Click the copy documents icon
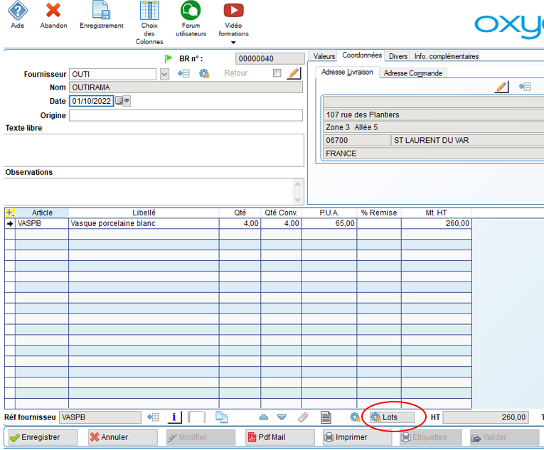 (x=222, y=417)
